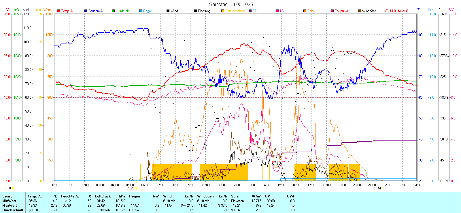This screenshot has width=461, height=213.
Task: Select the yellow Sonnenschein legend marker
Action: coord(223,11)
